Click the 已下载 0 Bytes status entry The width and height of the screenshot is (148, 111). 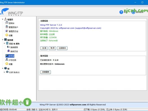(x=95, y=110)
